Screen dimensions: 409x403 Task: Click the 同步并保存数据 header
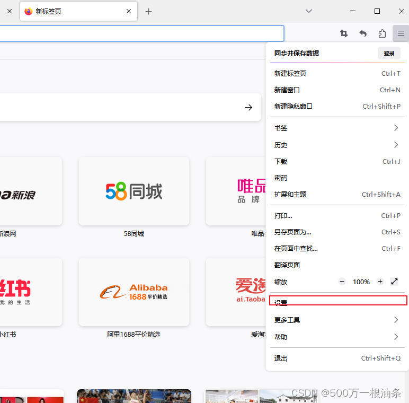coord(297,54)
